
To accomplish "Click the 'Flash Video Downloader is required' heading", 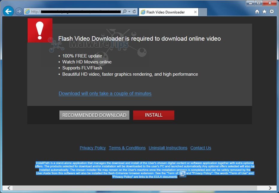I will tap(140, 39).
